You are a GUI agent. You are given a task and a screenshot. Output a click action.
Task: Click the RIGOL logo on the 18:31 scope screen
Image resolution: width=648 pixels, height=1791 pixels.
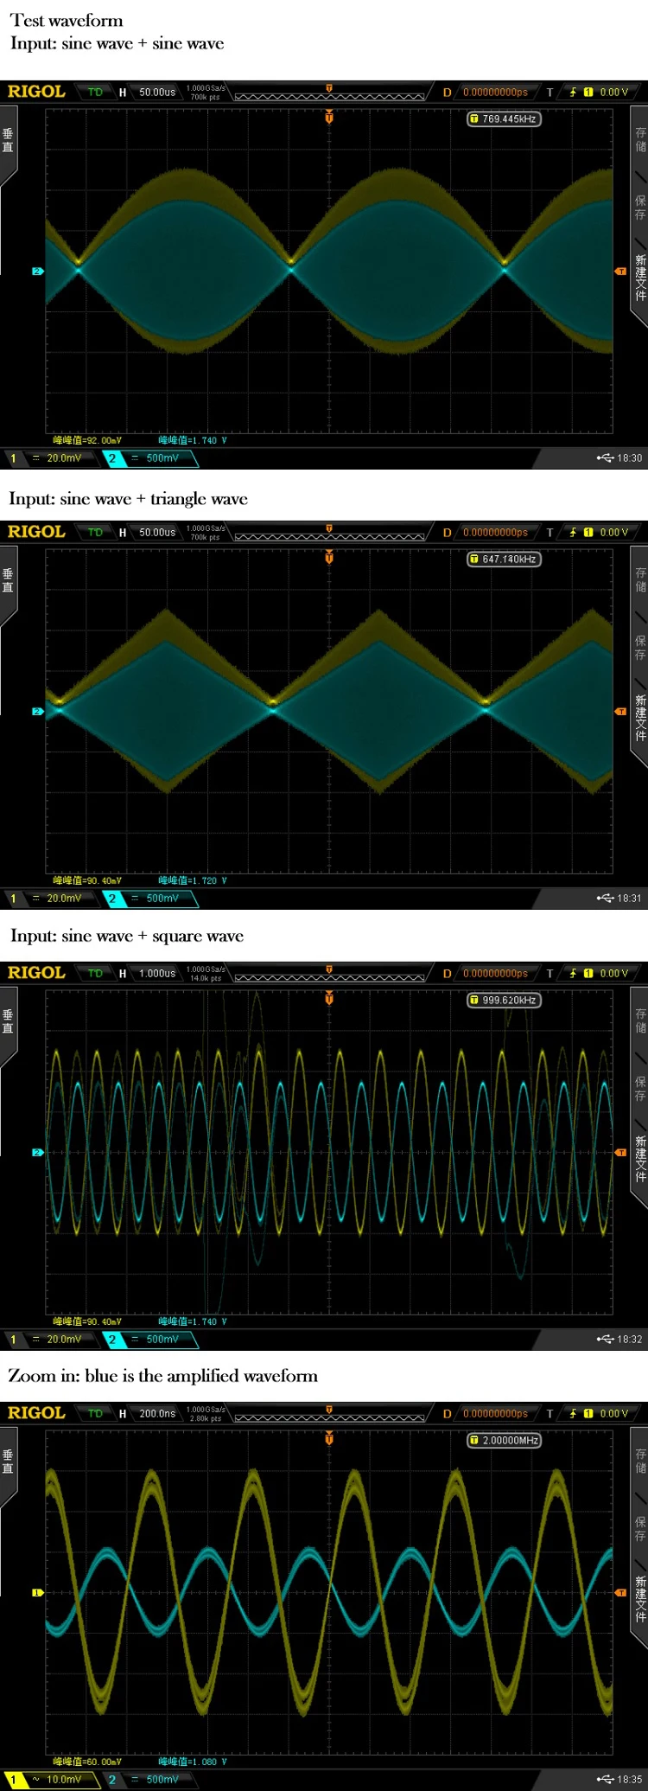coord(36,532)
